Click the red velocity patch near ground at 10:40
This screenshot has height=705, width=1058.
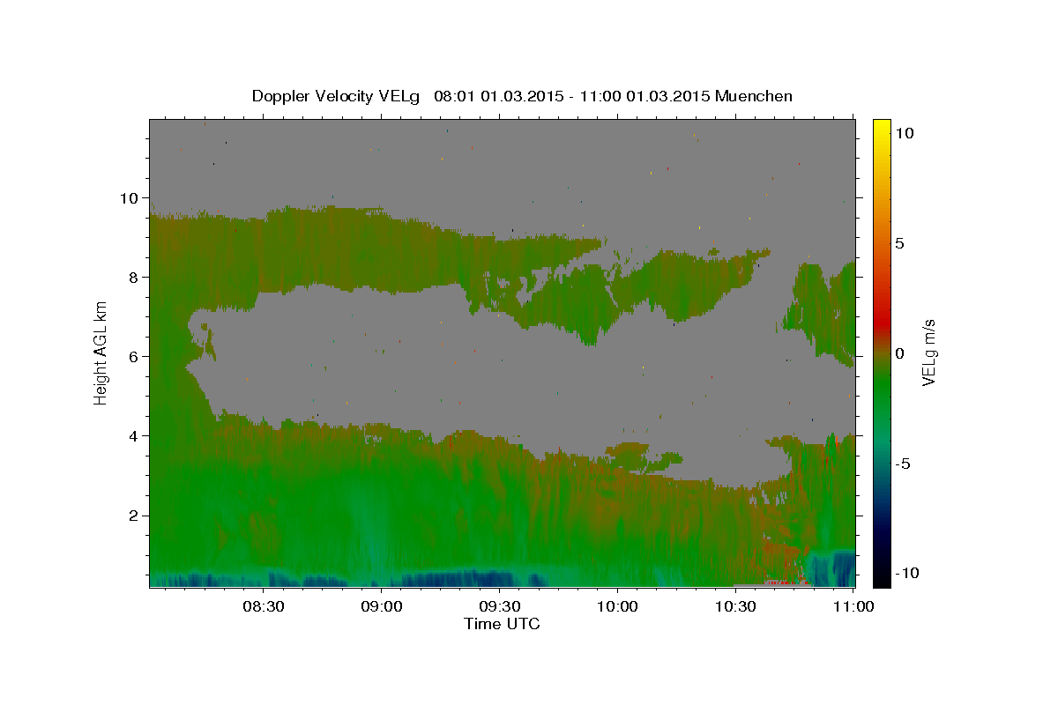[779, 583]
